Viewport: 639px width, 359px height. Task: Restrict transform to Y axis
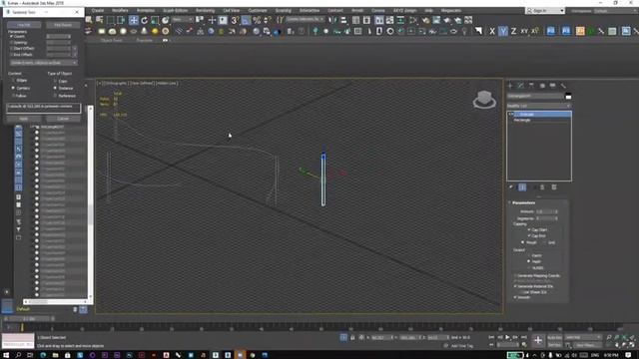click(503, 31)
